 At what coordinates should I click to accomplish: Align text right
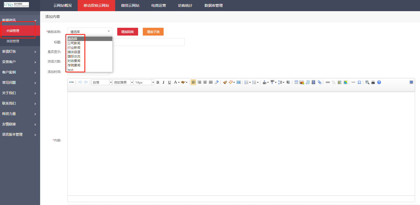tap(199, 82)
